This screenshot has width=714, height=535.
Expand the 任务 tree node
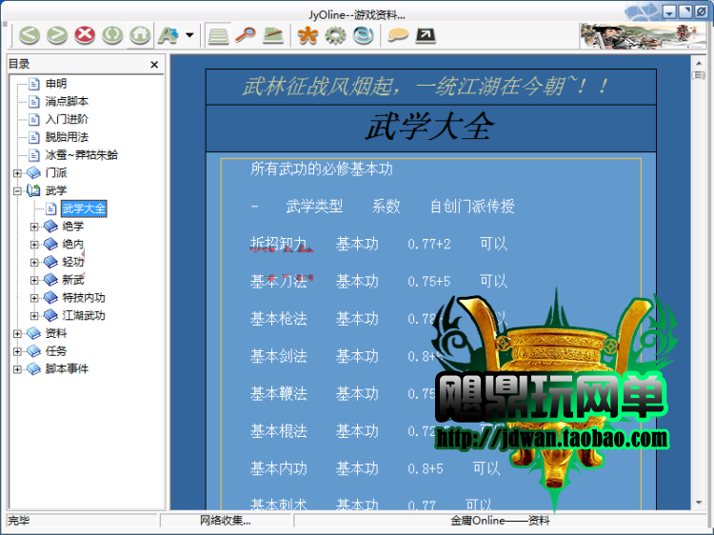[17, 351]
